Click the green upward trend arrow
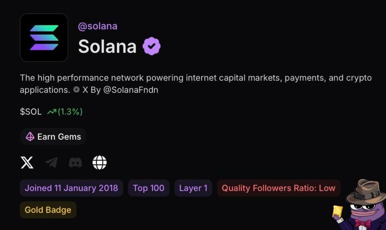 [x=51, y=112]
